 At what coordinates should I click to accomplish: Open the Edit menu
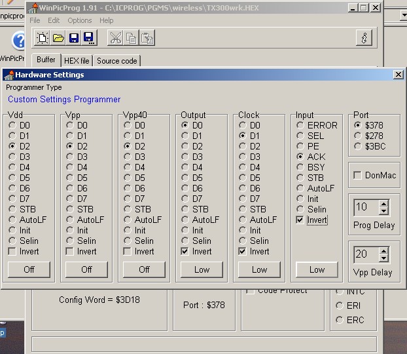tap(54, 20)
